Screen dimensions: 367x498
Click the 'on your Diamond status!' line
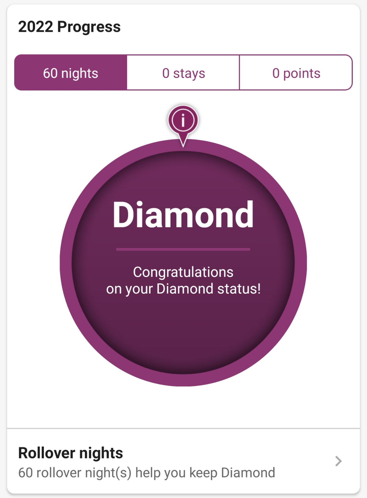[x=183, y=289]
